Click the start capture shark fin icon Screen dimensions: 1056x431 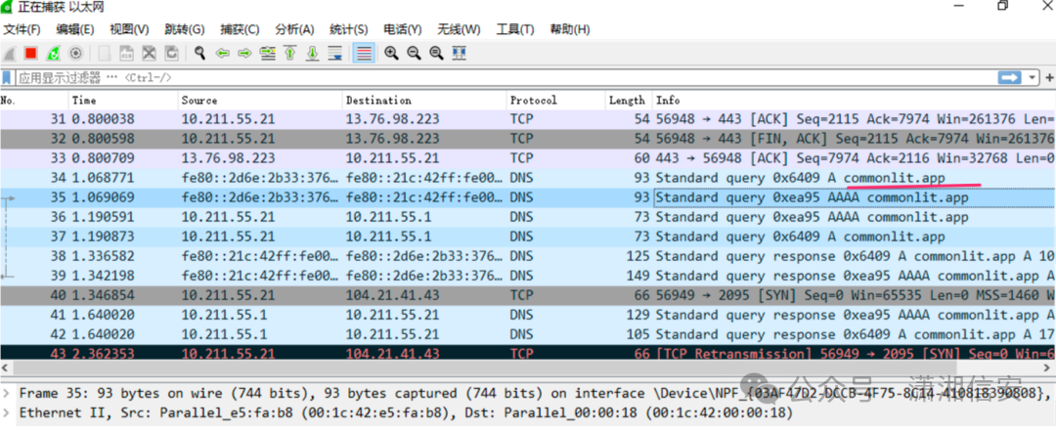[10, 53]
